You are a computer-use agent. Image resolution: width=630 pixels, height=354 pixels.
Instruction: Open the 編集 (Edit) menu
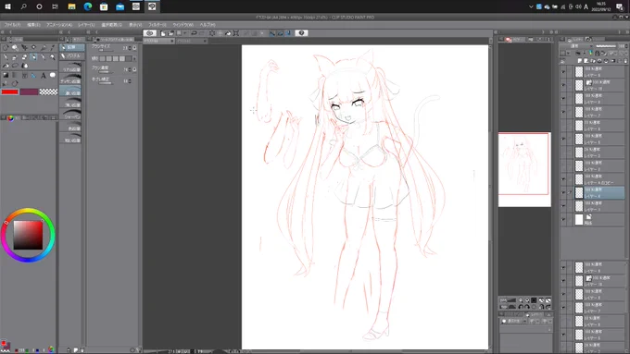pos(33,25)
